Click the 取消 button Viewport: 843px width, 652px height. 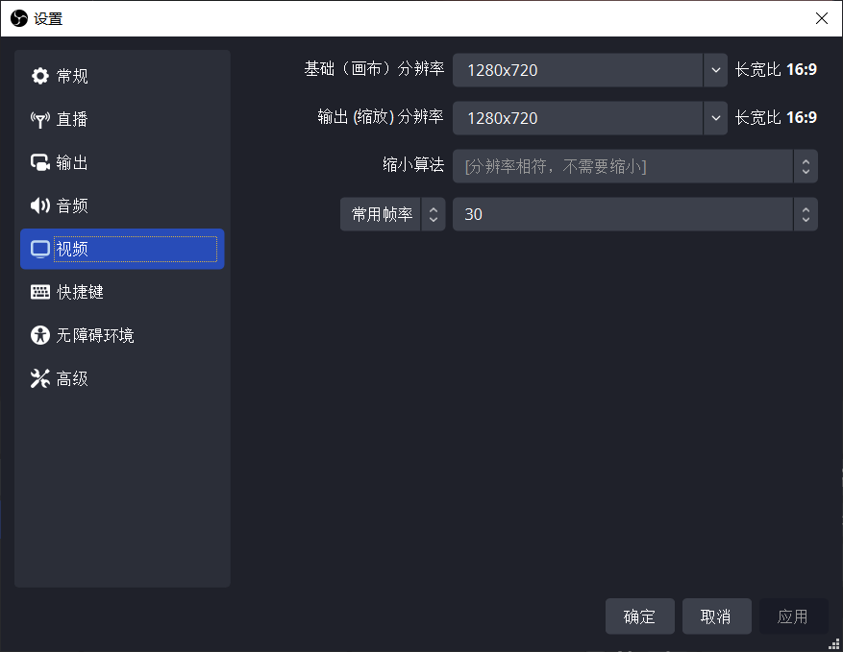[716, 616]
